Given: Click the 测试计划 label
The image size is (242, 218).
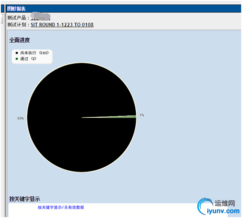Looking at the screenshot, I should [x=18, y=25].
